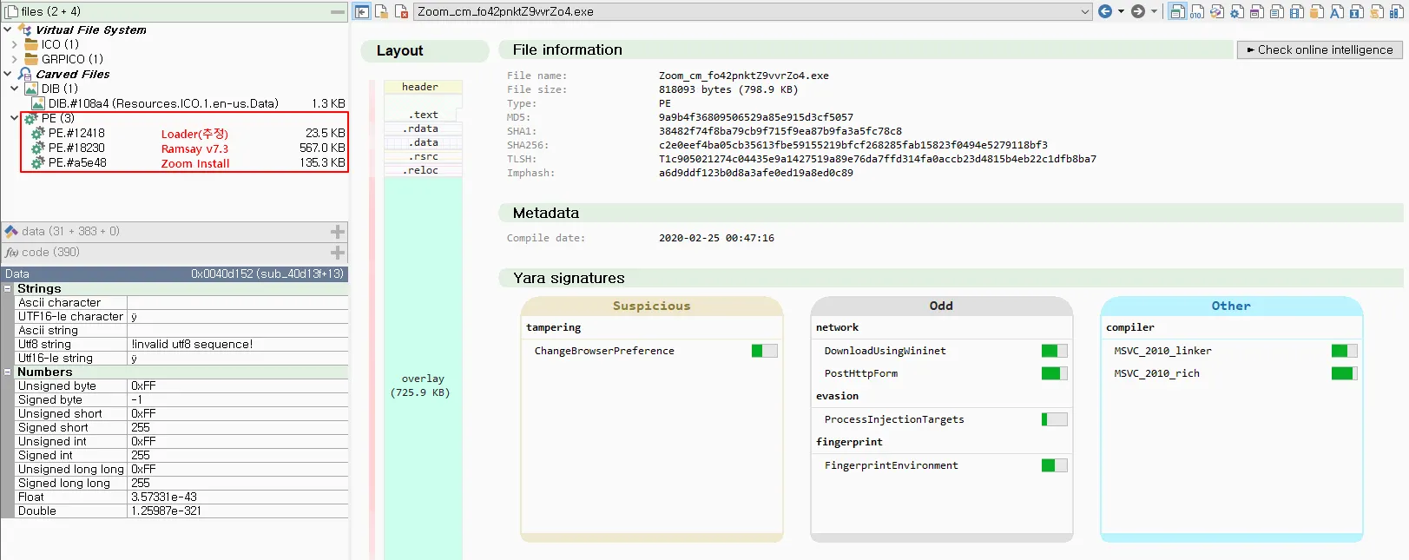Toggle the left panel collapse icon

(x=362, y=11)
